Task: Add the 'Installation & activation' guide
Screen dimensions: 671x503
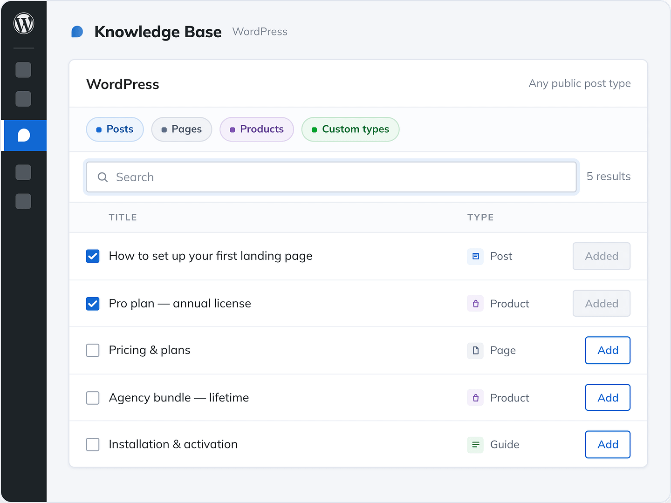Action: tap(608, 444)
